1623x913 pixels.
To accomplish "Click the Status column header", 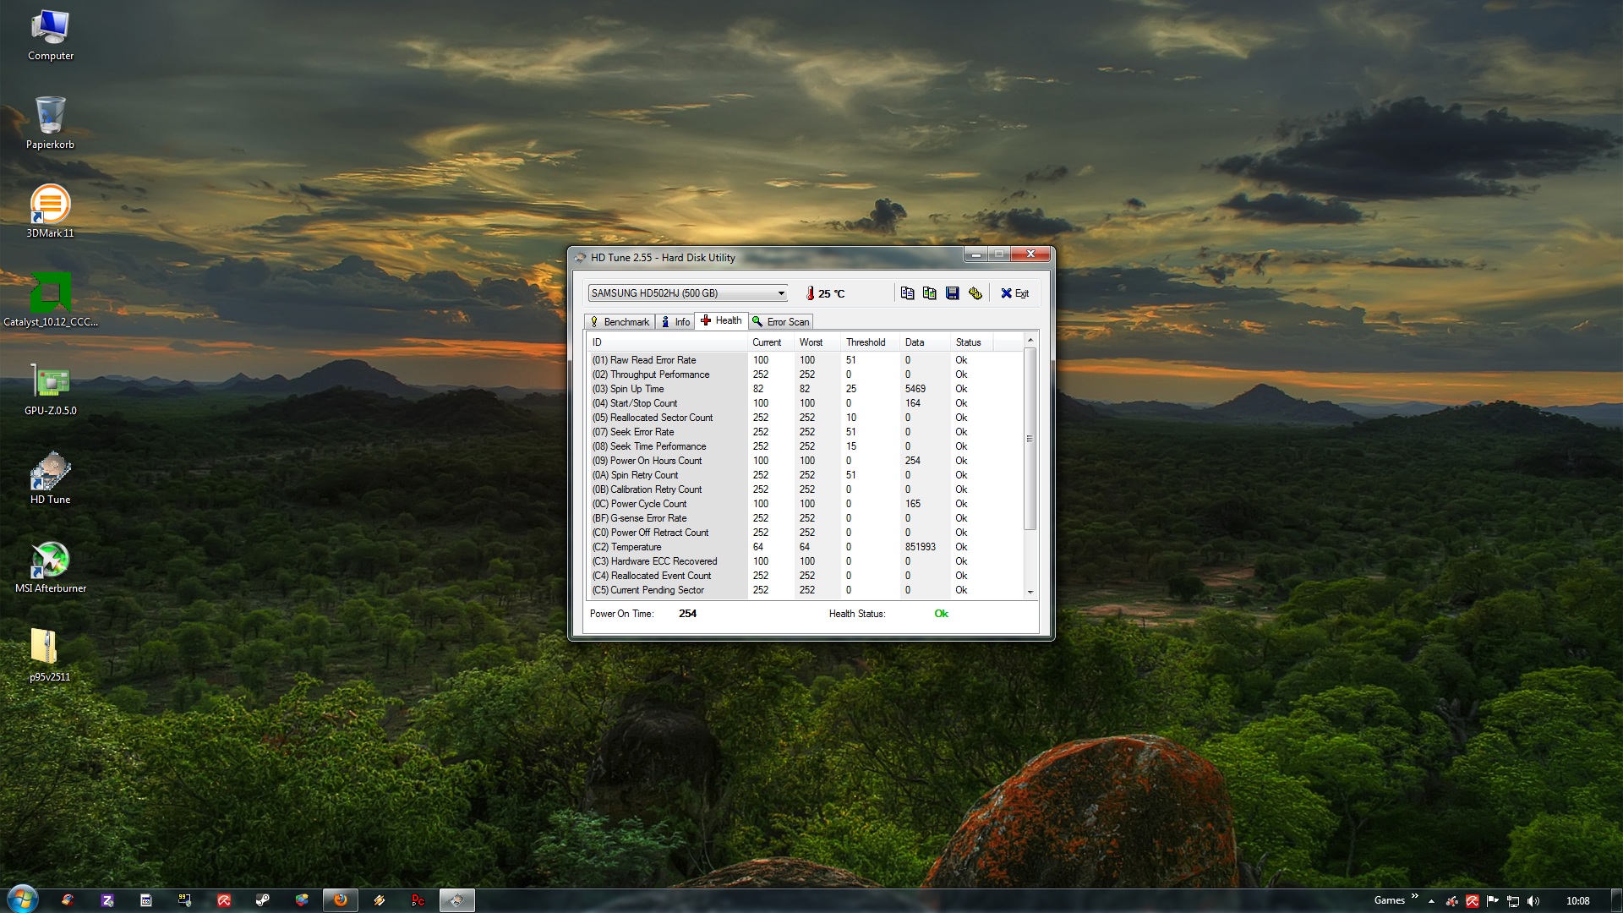I will [x=969, y=342].
